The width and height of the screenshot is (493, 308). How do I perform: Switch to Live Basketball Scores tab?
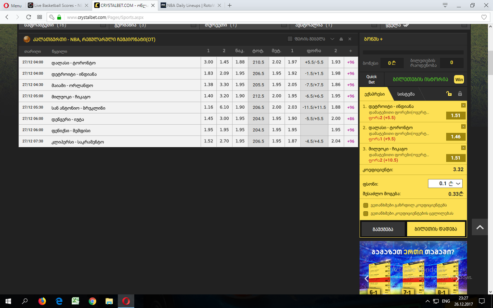[58, 5]
